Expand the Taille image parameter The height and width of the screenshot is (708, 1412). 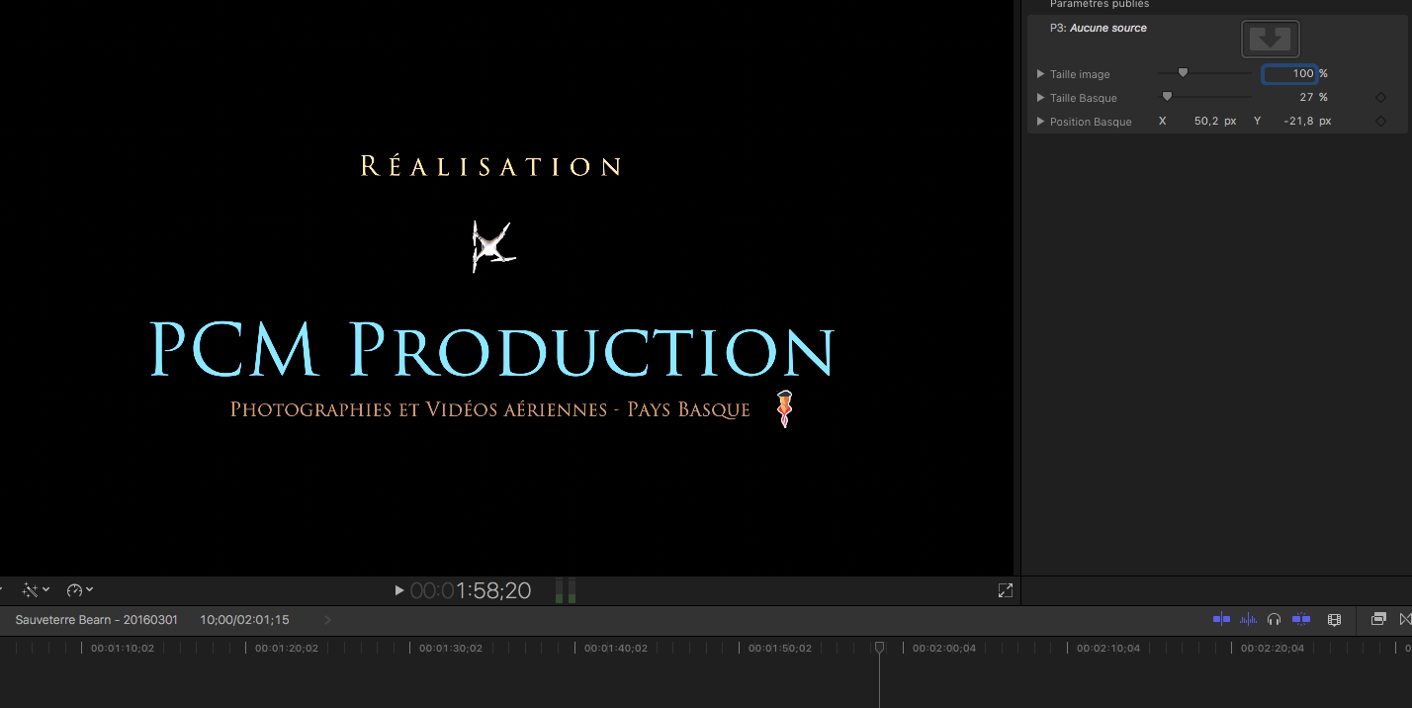click(1040, 74)
